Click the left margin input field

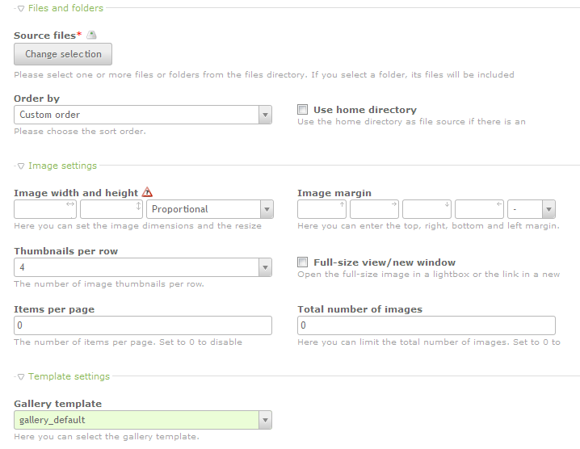coord(478,209)
